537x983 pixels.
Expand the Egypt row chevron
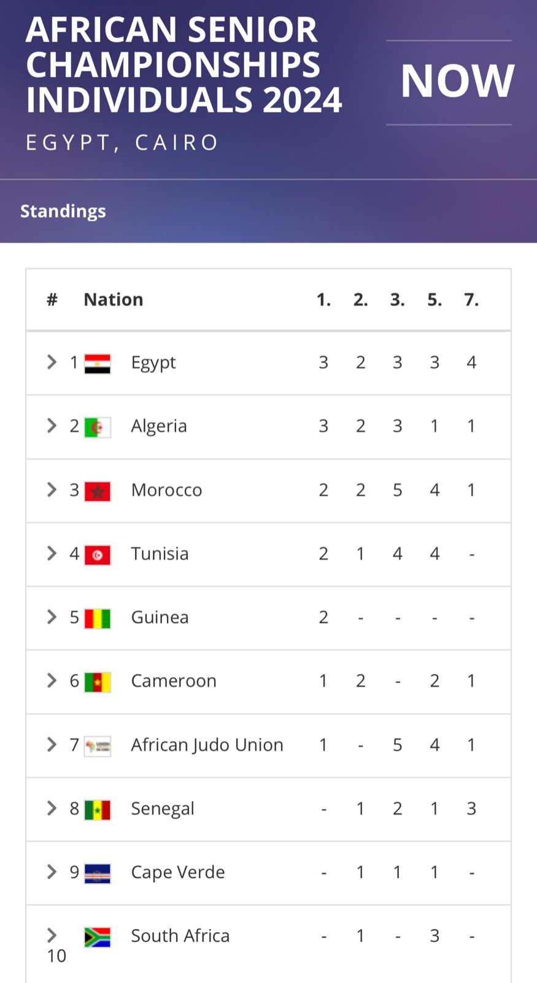coord(52,362)
